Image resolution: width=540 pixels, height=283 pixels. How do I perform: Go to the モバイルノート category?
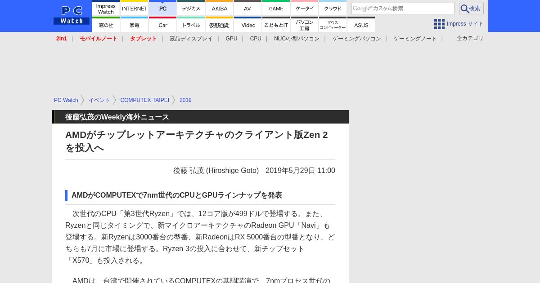[99, 39]
